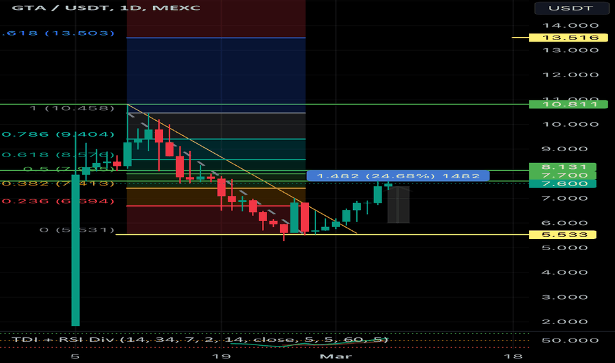Viewport: 615px width, 363px height.
Task: Click the green 8.131 price label
Action: click(562, 167)
